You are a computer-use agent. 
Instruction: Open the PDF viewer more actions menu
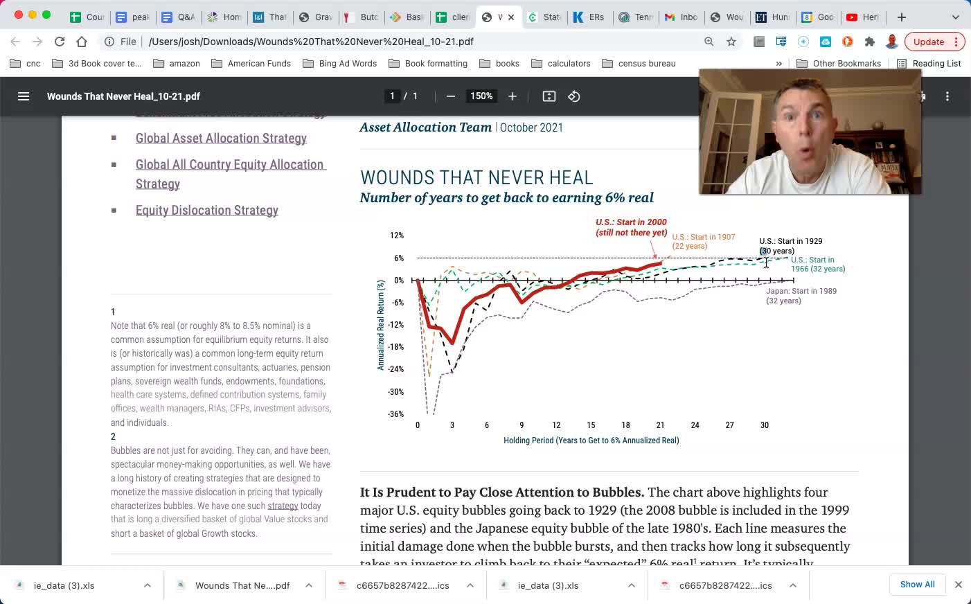pyautogui.click(x=947, y=96)
